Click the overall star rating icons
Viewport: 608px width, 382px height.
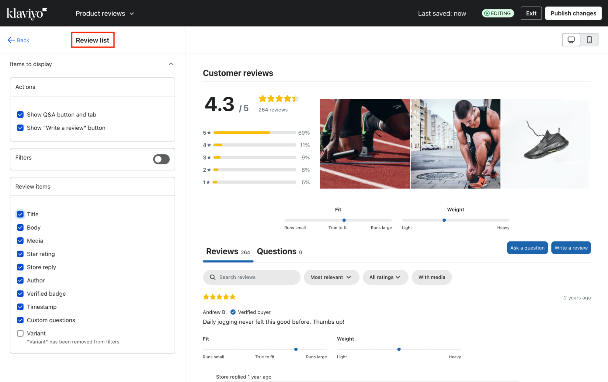279,98
